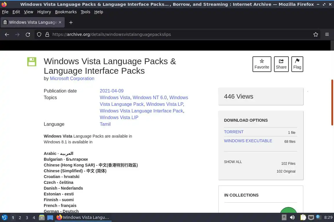This screenshot has width=334, height=222.
Task: Click the browser Back arrow
Action: pos(7,34)
